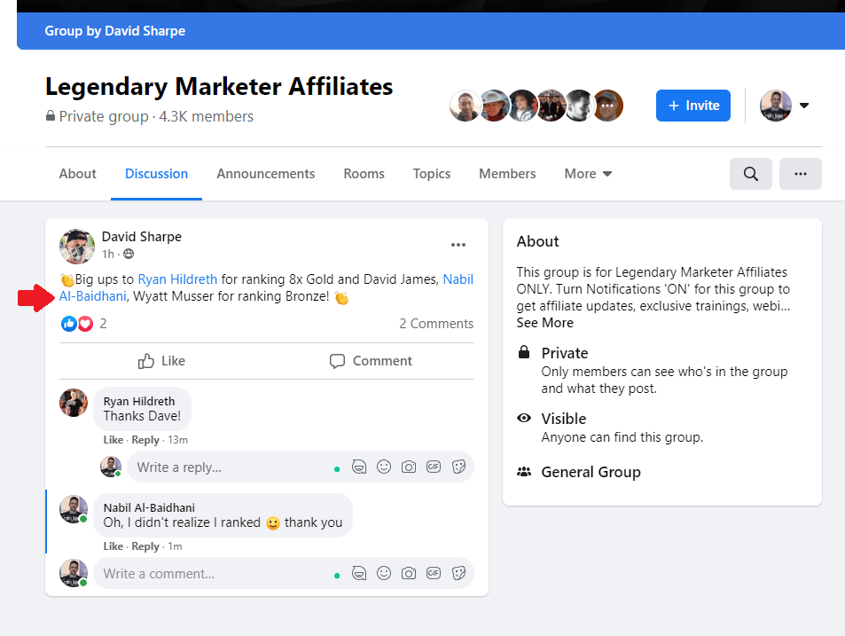845x636 pixels.
Task: View heart love reaction icon on post
Action: (85, 324)
